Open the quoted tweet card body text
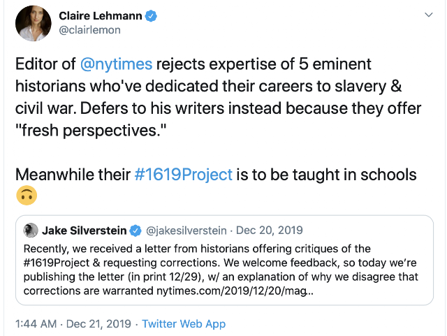 point(221,270)
